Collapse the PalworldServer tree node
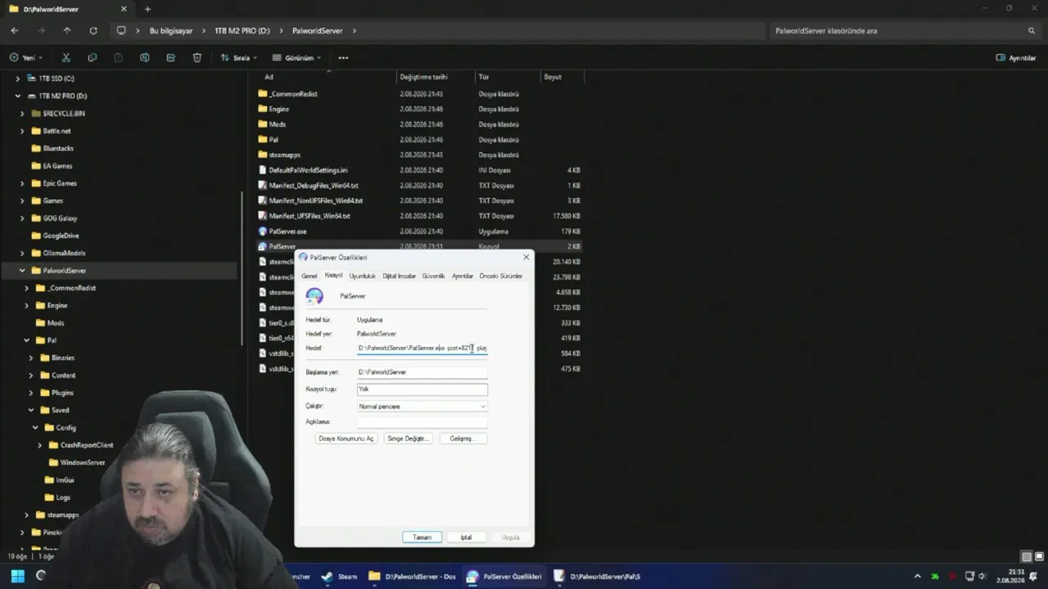Image resolution: width=1048 pixels, height=589 pixels. click(x=22, y=271)
